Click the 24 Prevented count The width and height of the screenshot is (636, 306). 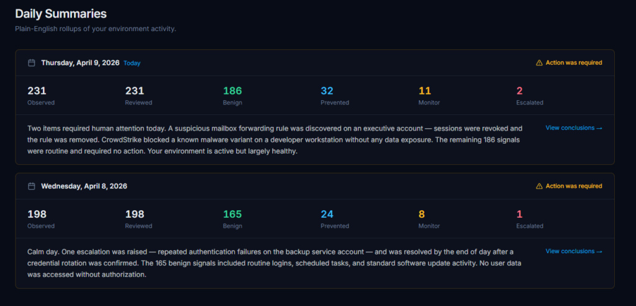click(327, 215)
